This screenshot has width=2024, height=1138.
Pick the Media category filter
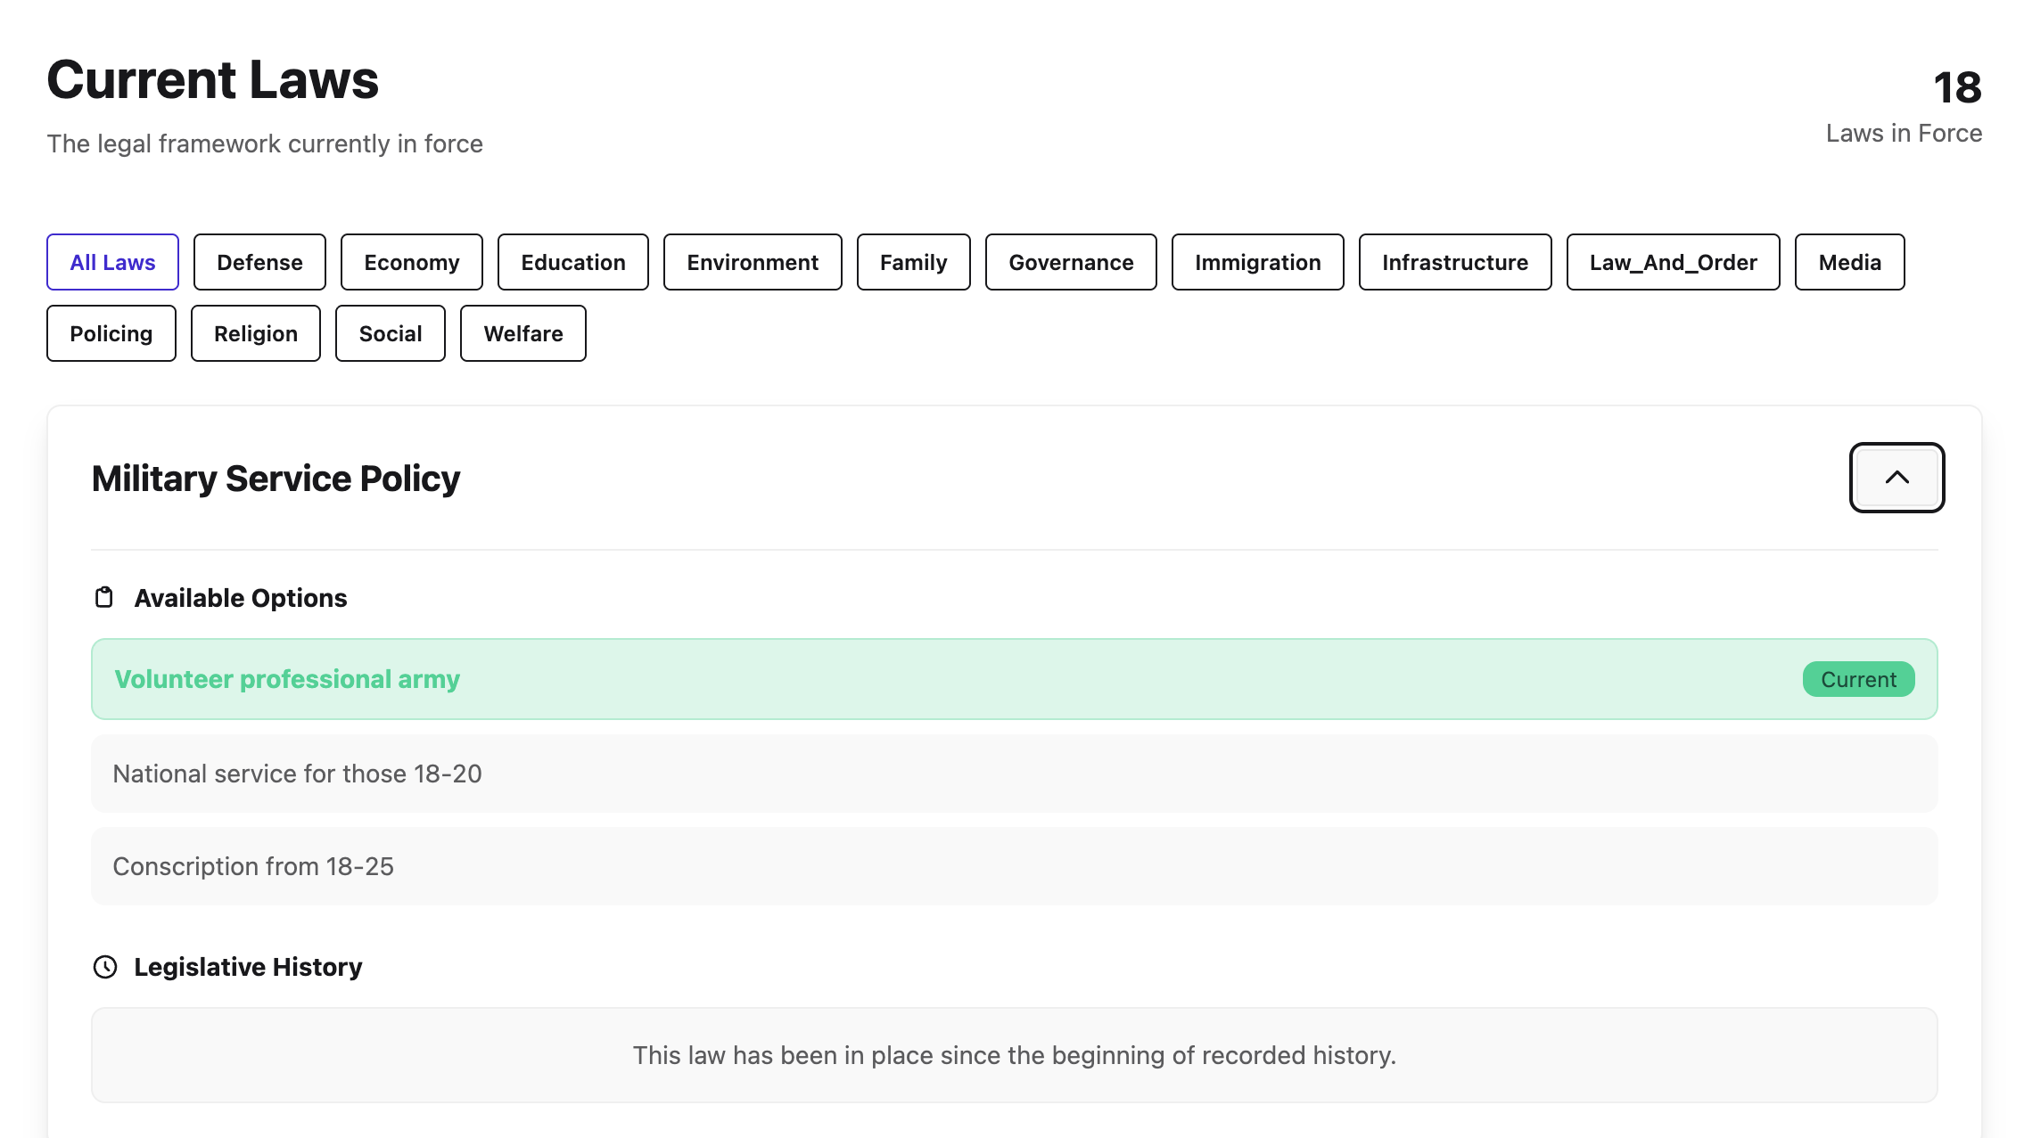coord(1849,262)
